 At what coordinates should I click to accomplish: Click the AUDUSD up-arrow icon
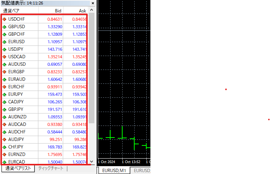click(x=5, y=64)
